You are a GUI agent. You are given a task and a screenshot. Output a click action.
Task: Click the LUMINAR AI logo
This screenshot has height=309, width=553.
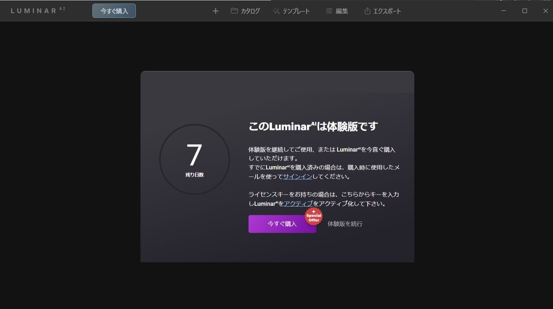click(x=38, y=10)
